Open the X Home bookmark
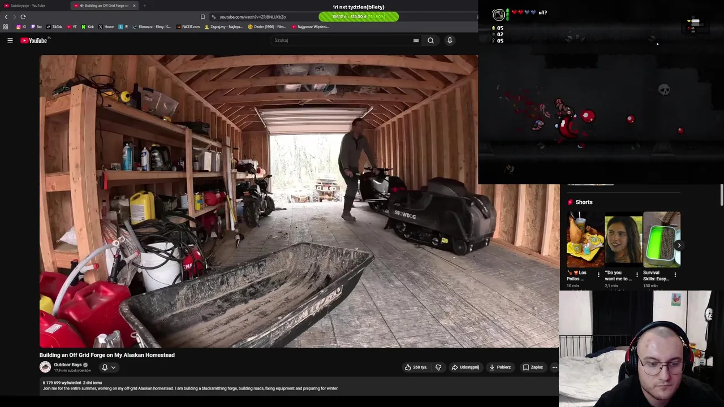Image resolution: width=724 pixels, height=407 pixels. coord(106,27)
